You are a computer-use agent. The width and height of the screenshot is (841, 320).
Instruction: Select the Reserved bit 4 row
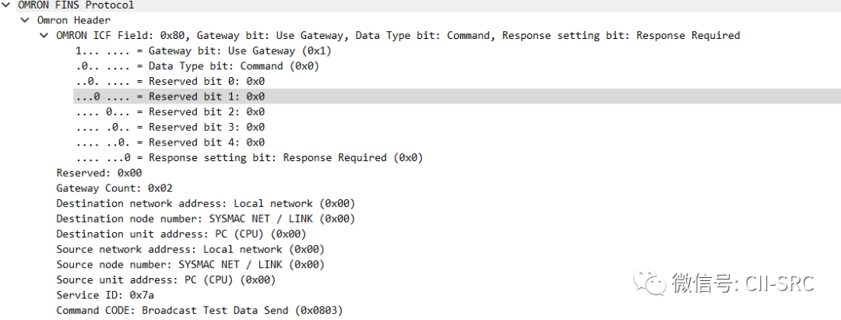pos(170,142)
